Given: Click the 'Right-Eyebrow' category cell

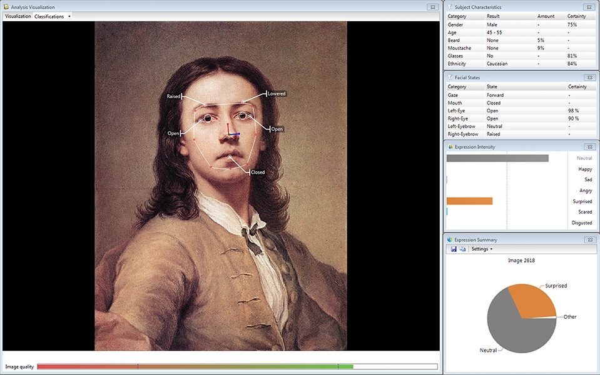Looking at the screenshot, I should [x=463, y=134].
